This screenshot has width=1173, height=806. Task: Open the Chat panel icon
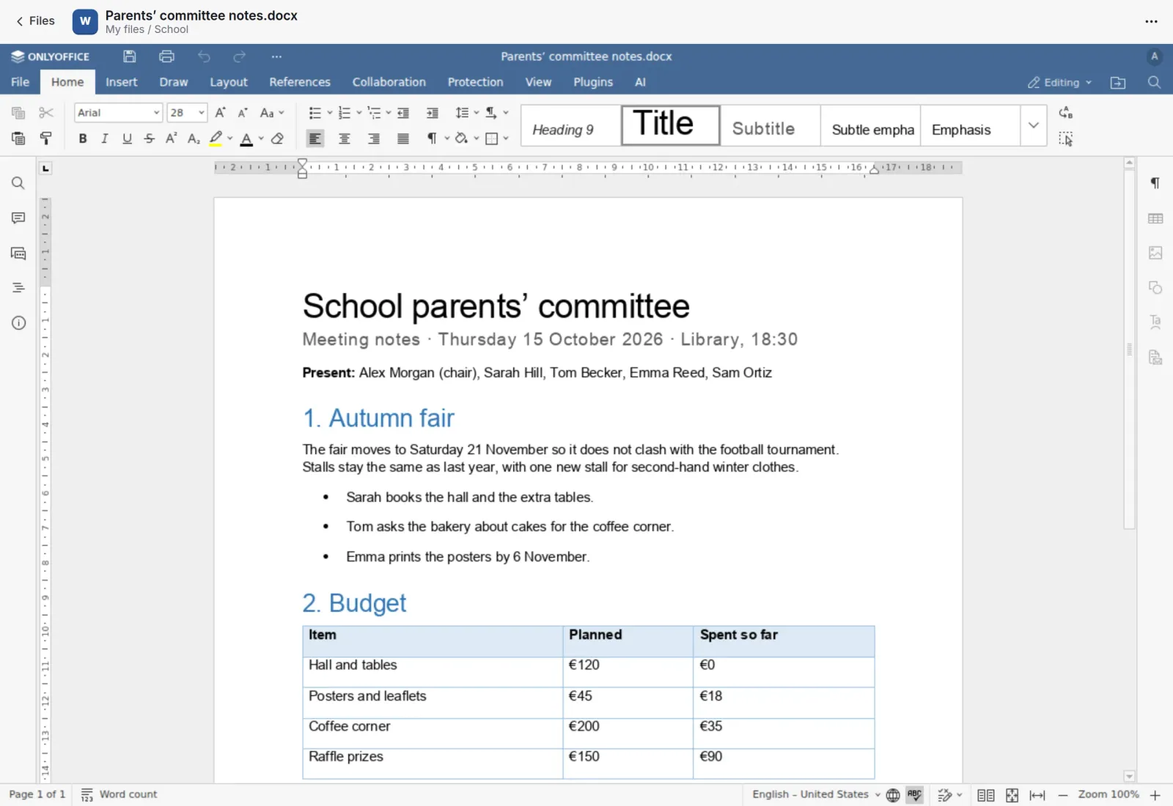18,254
